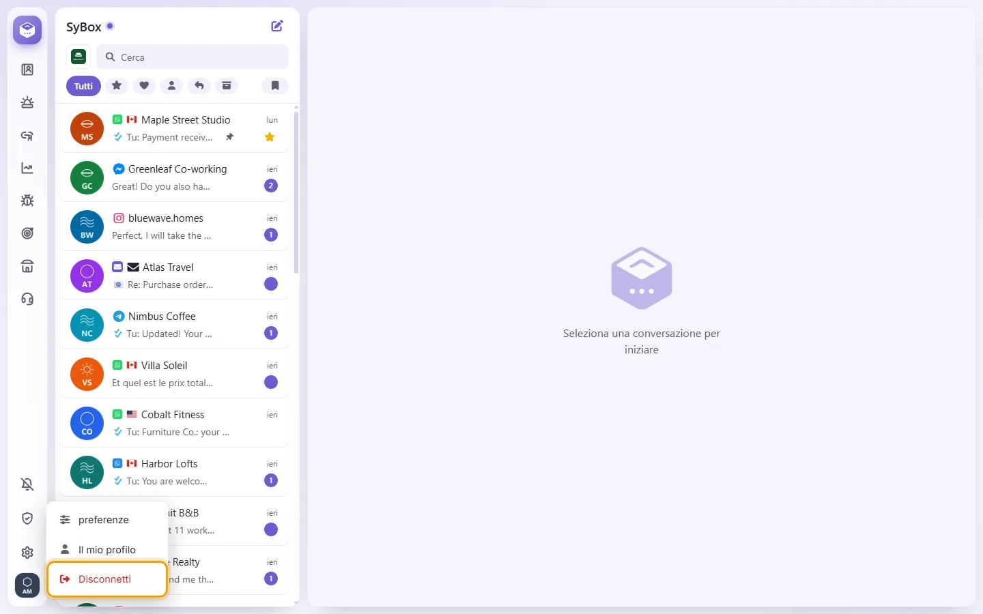
Task: Filter conversations by assigned person
Action: [x=171, y=86]
